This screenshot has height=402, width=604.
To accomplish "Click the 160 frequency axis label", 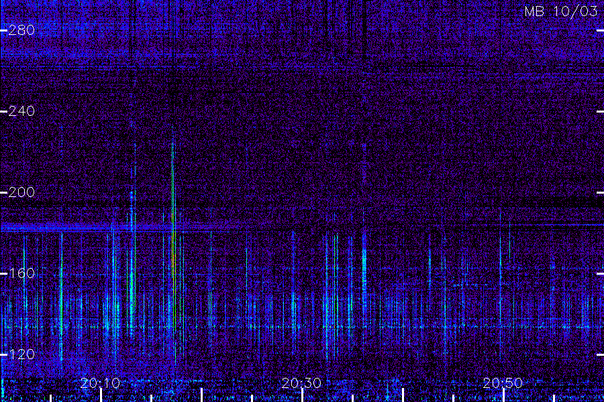I will pos(21,273).
